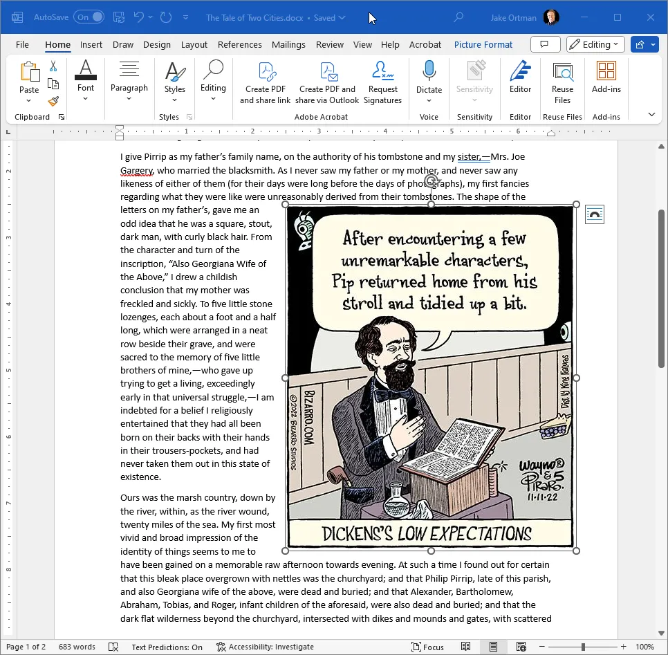Expand the Paste options arrow

coord(29,101)
